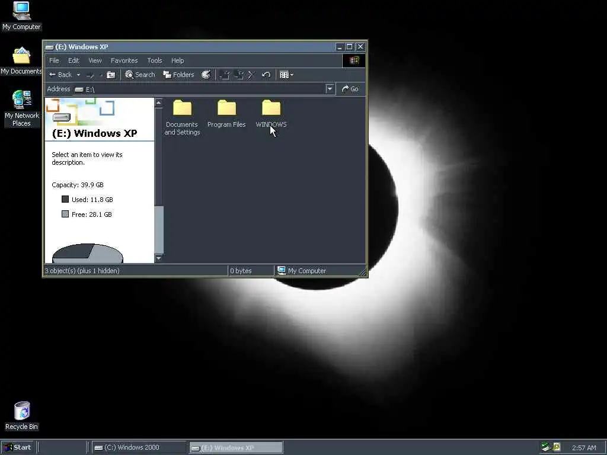
Task: Click the Delete toolbar icon
Action: click(x=251, y=75)
